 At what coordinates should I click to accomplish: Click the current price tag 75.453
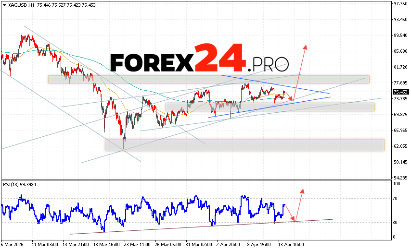[x=400, y=92]
